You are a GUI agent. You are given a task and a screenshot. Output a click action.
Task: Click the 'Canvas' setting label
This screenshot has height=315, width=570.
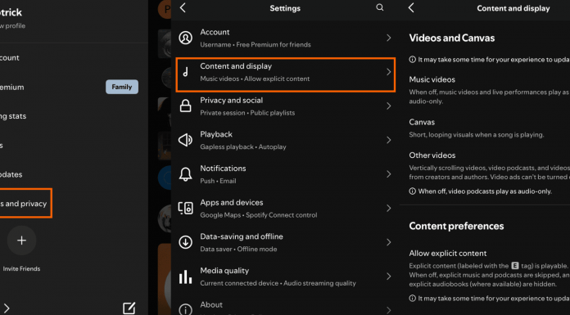(422, 122)
